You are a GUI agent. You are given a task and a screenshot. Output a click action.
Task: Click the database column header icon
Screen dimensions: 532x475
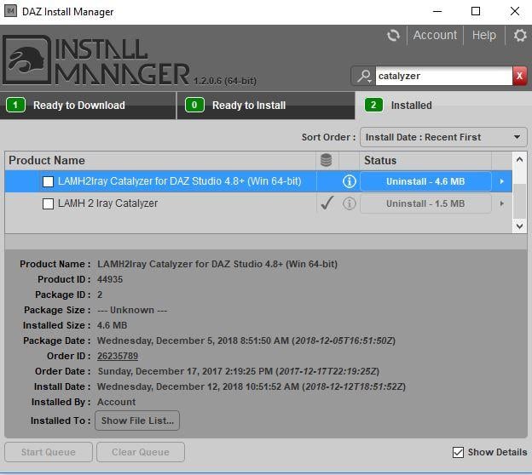[326, 160]
